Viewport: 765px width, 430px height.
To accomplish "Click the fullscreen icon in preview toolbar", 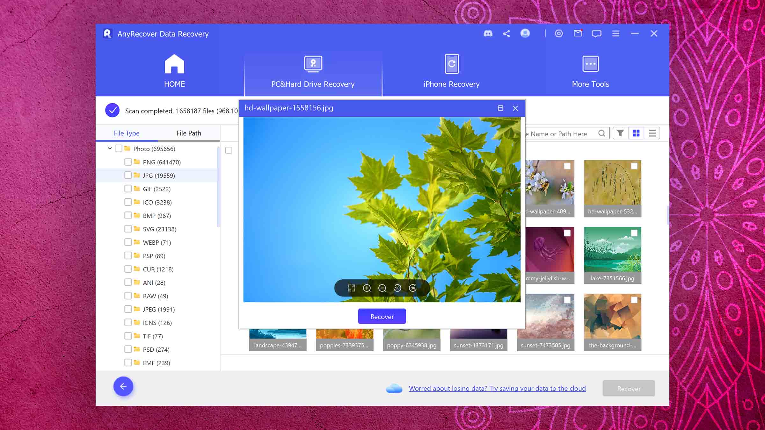I will 352,288.
